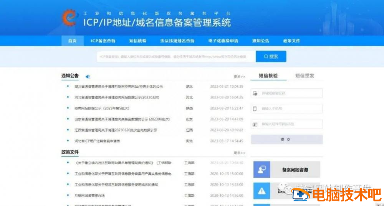384x206 pixels.
Task: Click the blue 搜索 button
Action: [271, 56]
